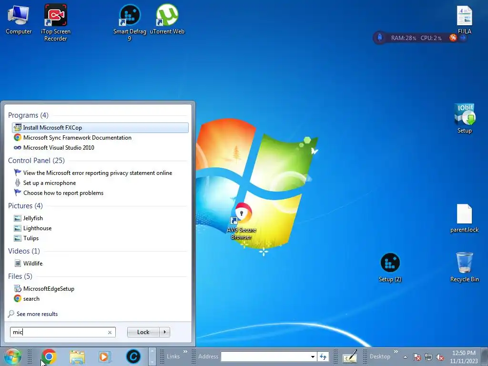This screenshot has height=366, width=488.
Task: Click the Windows Start orb
Action: [x=13, y=356]
